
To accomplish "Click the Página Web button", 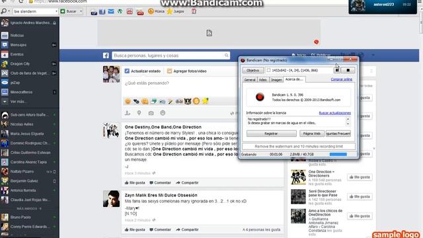I will pos(311,134).
